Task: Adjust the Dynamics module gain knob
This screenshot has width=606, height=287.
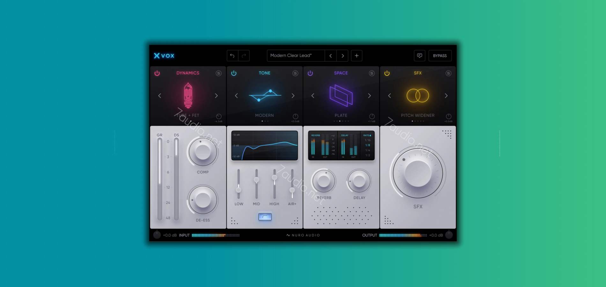Action: [219, 116]
